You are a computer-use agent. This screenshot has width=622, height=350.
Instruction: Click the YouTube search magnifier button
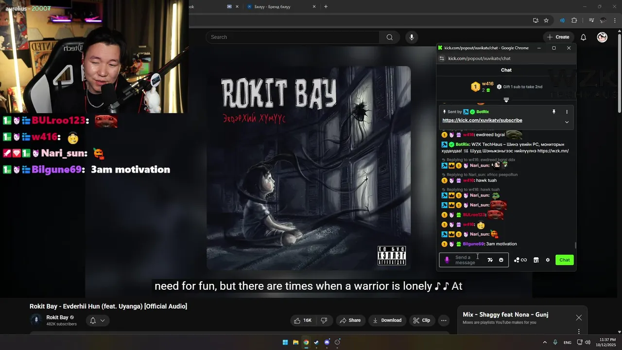point(389,37)
